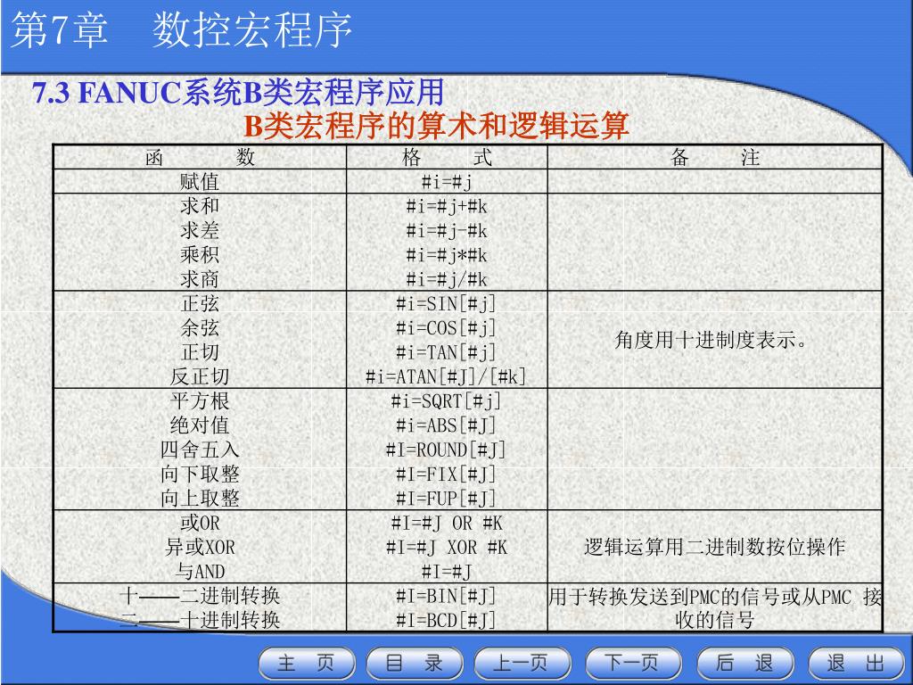913x685 pixels.
Task: Select the 反正切 row label
Action: (200, 377)
